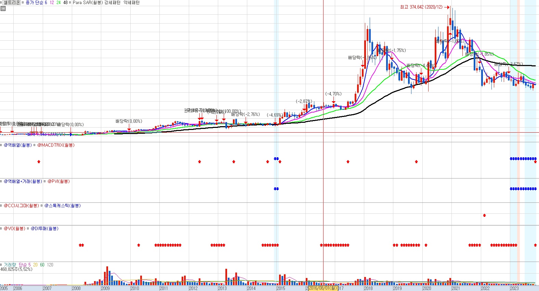Click the volume 120-period average value
Viewport: 539px width, 291px height.
coord(50,265)
